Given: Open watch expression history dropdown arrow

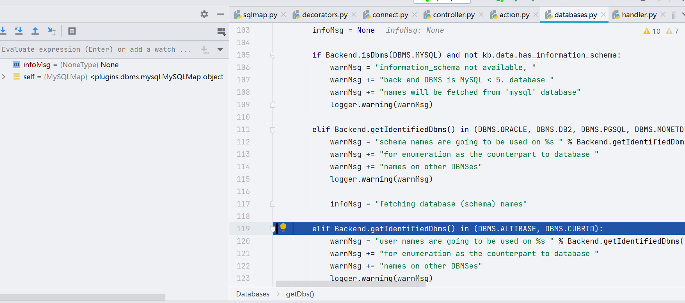Looking at the screenshot, I should click(220, 50).
